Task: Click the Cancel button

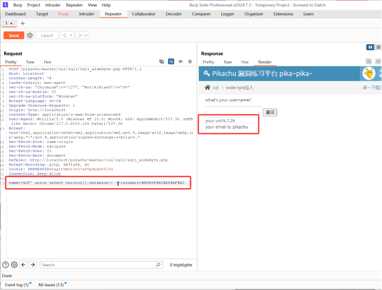Action: (47, 36)
